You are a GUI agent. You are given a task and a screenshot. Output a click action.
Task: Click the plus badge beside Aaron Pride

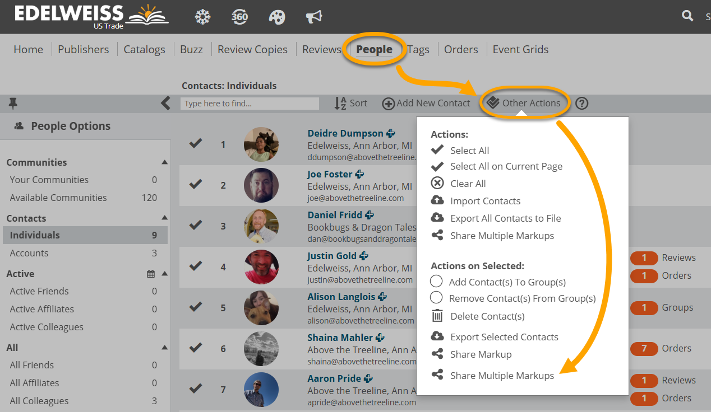click(x=368, y=378)
